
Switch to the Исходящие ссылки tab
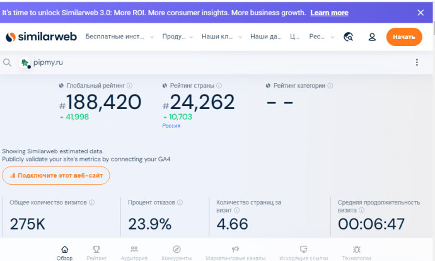coord(303,253)
